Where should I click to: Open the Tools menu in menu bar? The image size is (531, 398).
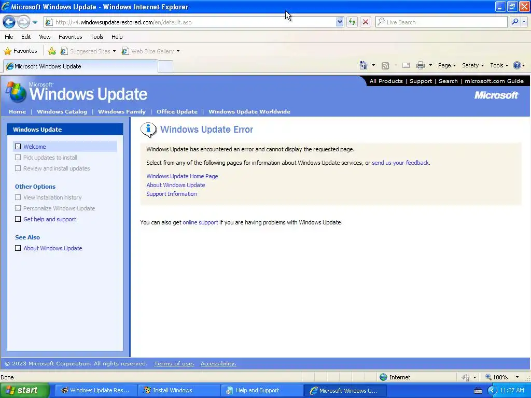97,37
